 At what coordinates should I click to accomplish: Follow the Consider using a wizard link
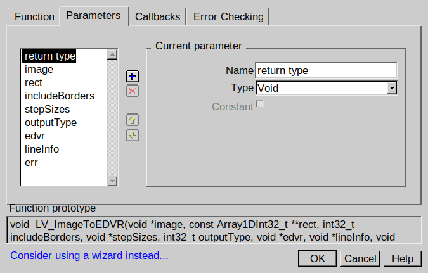[89, 255]
